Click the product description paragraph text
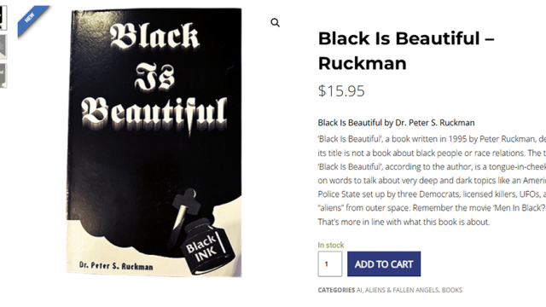 (x=432, y=180)
